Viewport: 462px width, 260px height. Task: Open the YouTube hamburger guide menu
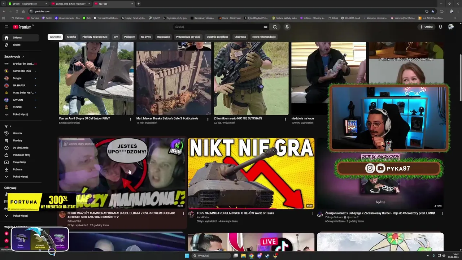(6, 27)
